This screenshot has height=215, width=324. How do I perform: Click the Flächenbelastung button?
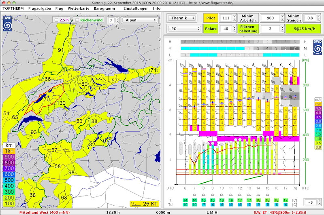coord(248,29)
